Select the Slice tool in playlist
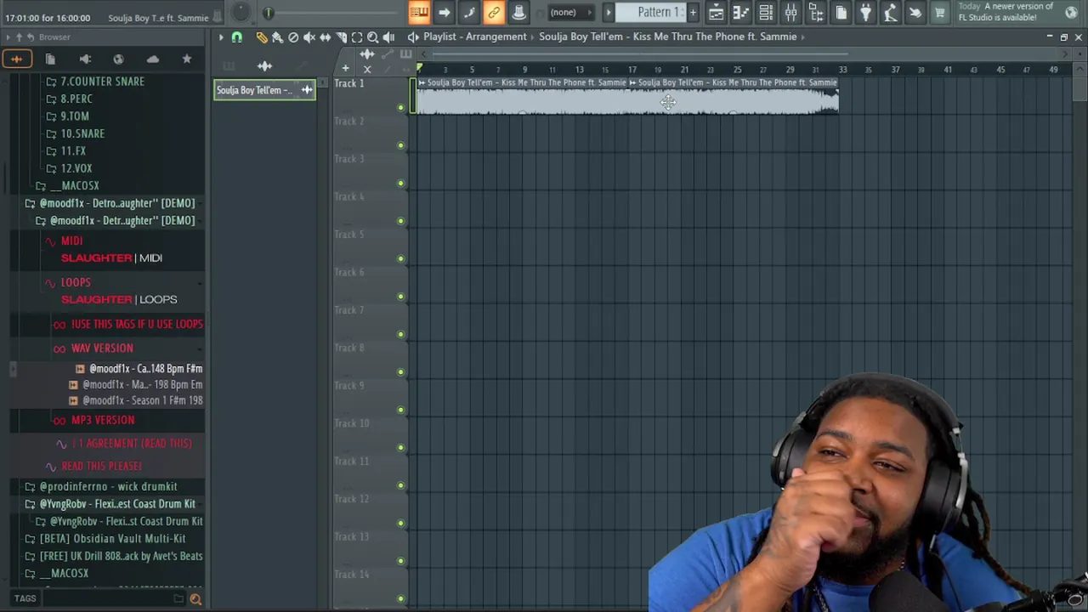 [x=341, y=37]
